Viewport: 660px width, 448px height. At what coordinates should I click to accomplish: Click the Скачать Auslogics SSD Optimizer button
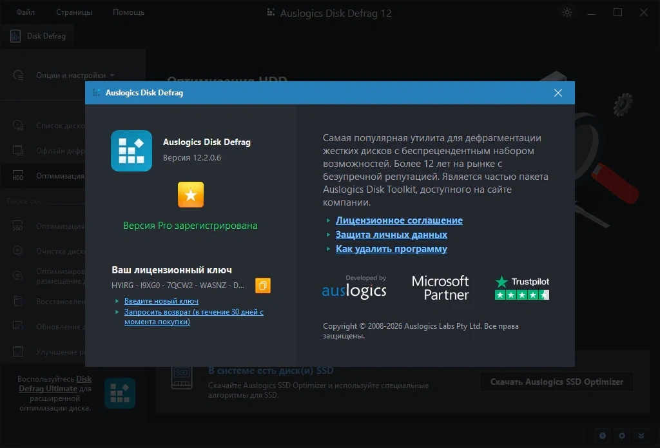point(556,382)
